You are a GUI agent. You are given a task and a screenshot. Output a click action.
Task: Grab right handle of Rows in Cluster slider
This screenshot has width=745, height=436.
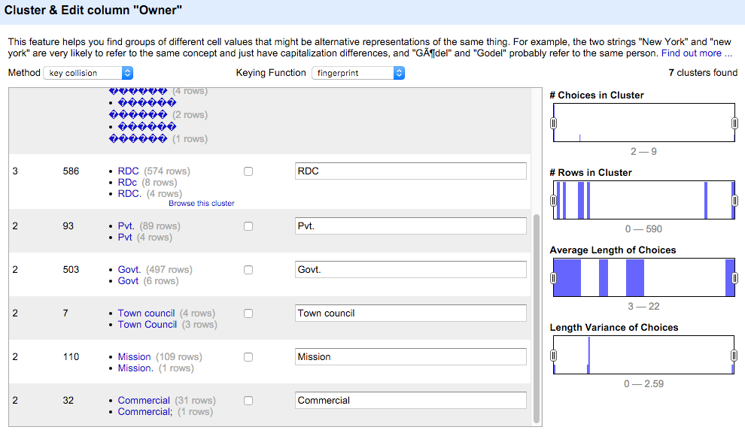[734, 201]
